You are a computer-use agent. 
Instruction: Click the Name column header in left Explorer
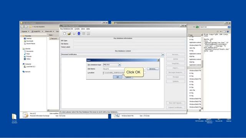tap(50, 35)
